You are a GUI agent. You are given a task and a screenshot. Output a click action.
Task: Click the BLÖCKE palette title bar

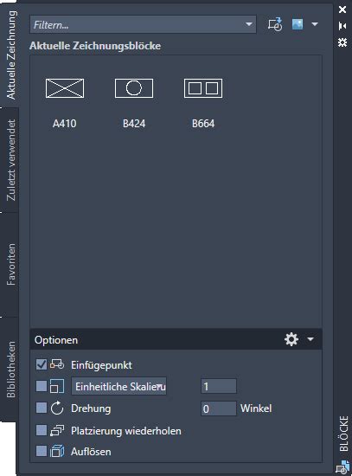(343, 434)
